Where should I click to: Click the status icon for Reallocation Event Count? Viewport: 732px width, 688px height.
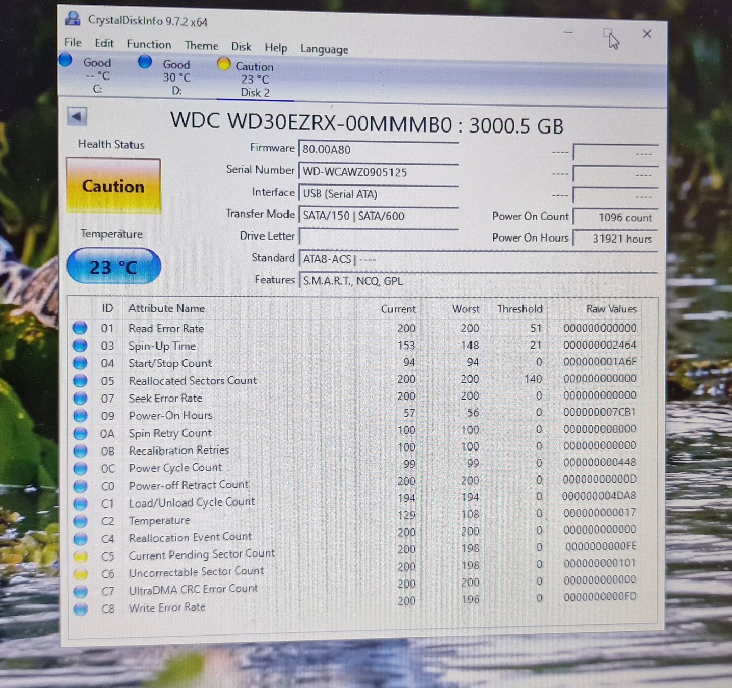click(81, 539)
